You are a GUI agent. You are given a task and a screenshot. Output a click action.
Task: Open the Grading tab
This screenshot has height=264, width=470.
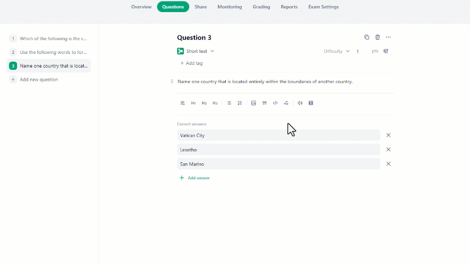pyautogui.click(x=261, y=7)
